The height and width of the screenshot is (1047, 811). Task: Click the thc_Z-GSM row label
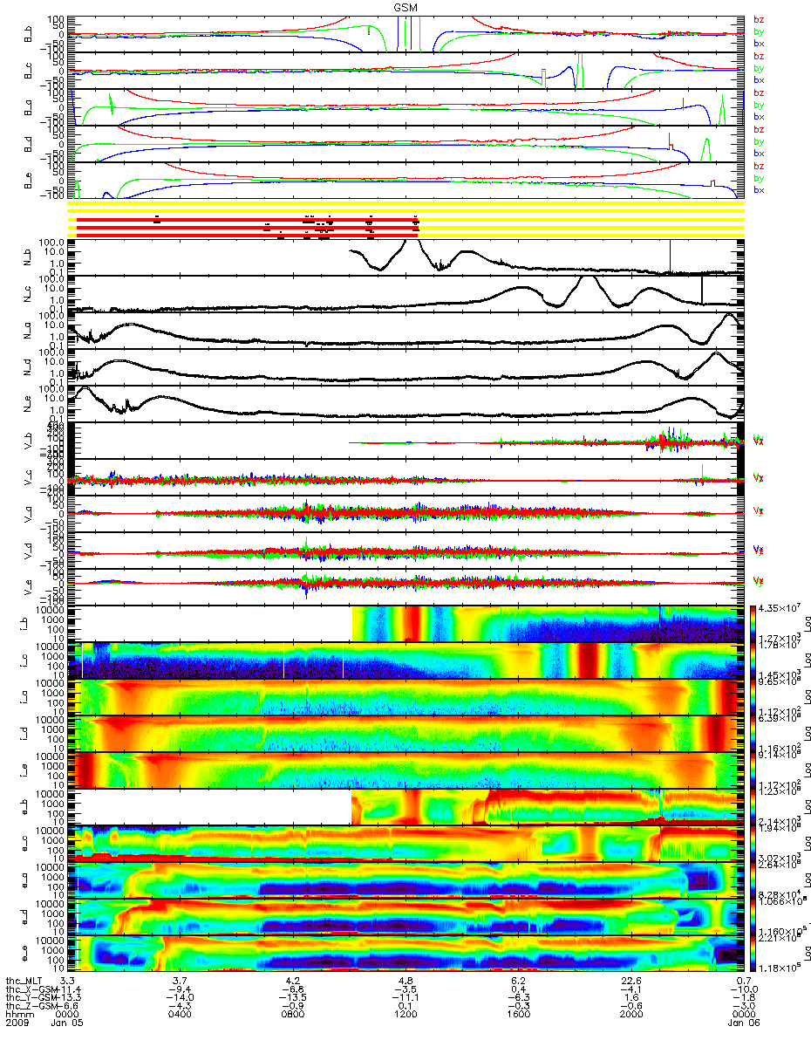(x=31, y=1008)
